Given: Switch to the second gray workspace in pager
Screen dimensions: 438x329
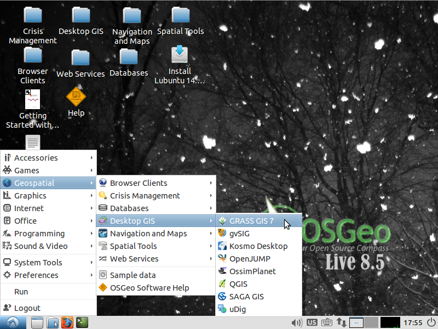Looking at the screenshot, I should pos(371,323).
